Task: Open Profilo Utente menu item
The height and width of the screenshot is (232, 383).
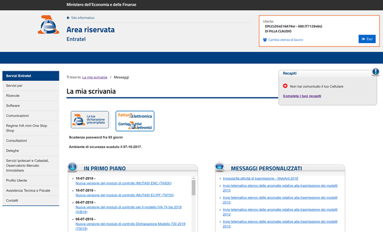Action: [31, 181]
